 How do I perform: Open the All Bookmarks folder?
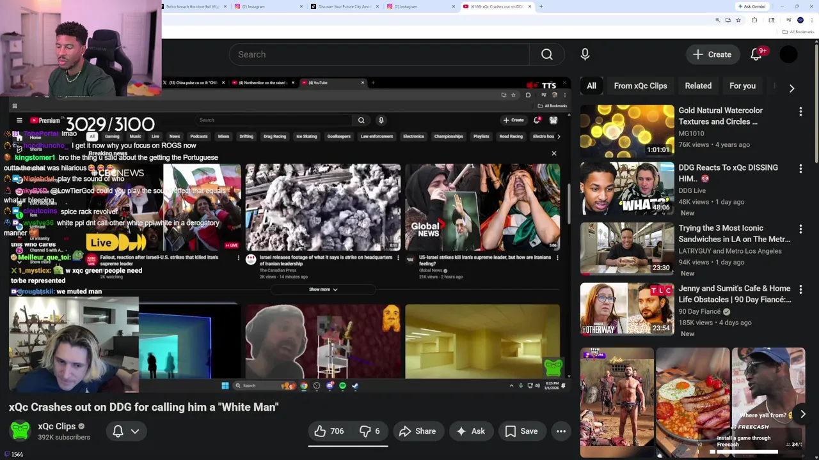click(x=799, y=32)
